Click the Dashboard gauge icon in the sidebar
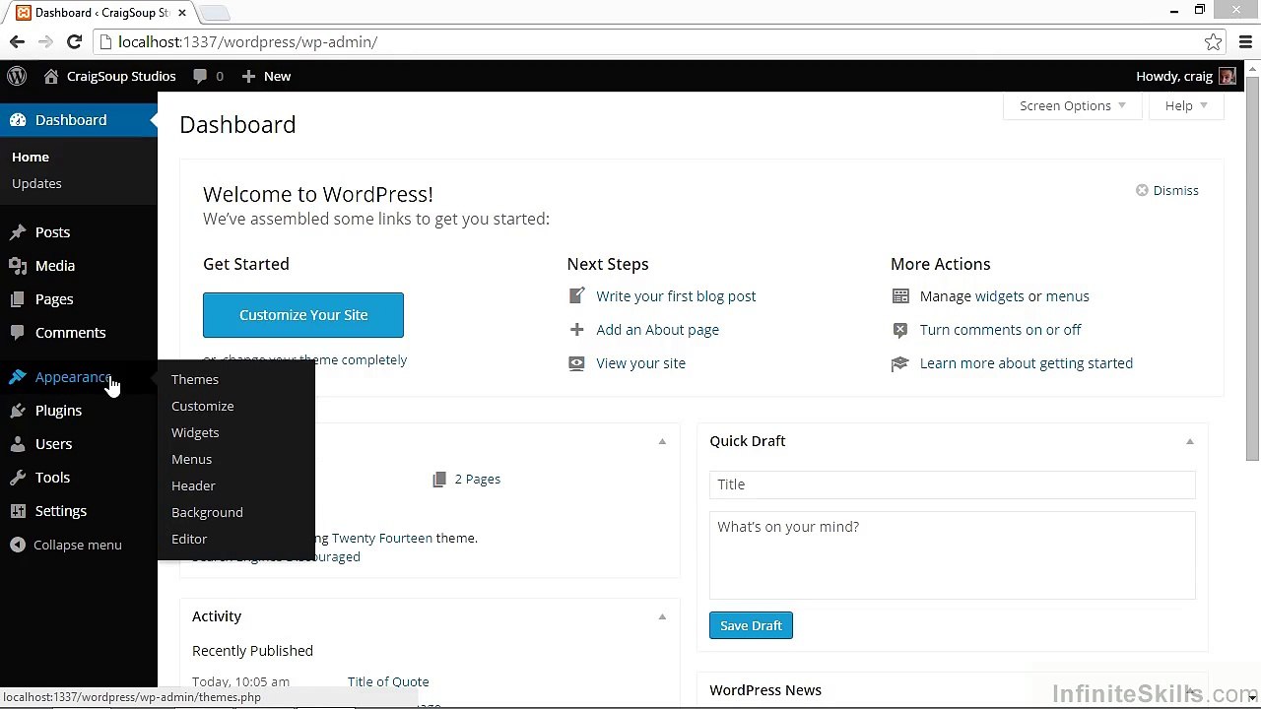The height and width of the screenshot is (709, 1261). pyautogui.click(x=18, y=120)
